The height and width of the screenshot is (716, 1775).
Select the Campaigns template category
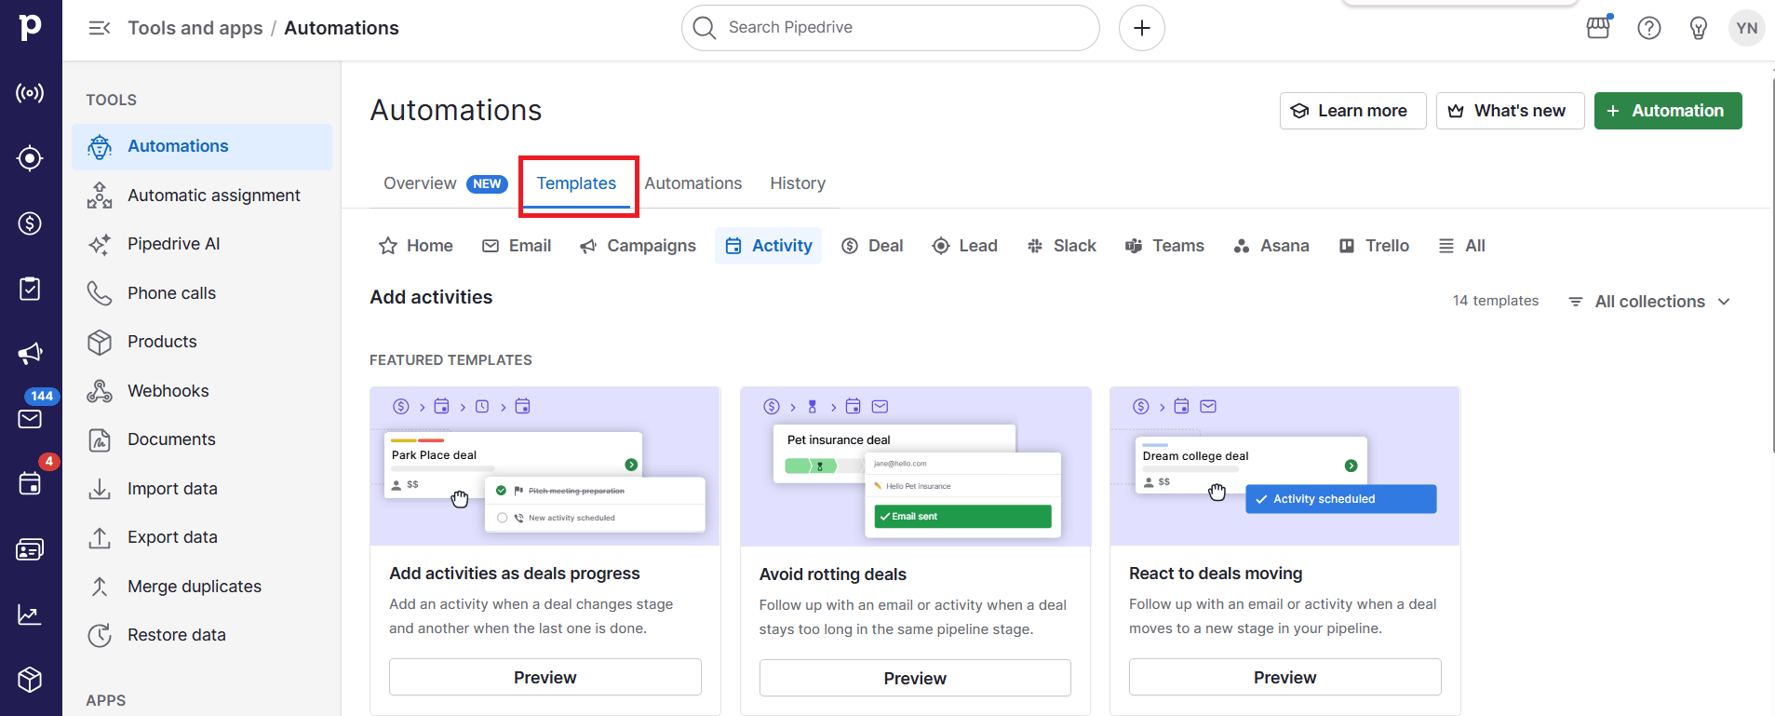point(638,246)
